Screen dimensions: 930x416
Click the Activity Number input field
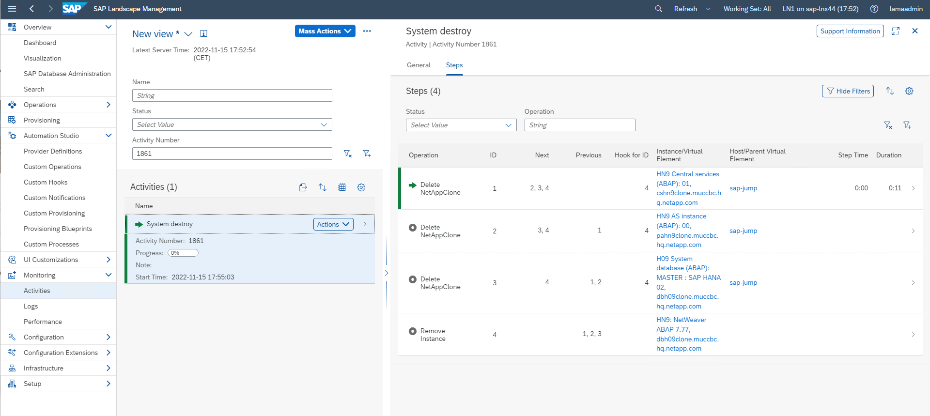(232, 154)
